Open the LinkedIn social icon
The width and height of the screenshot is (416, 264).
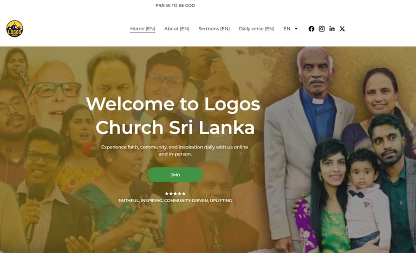332,28
